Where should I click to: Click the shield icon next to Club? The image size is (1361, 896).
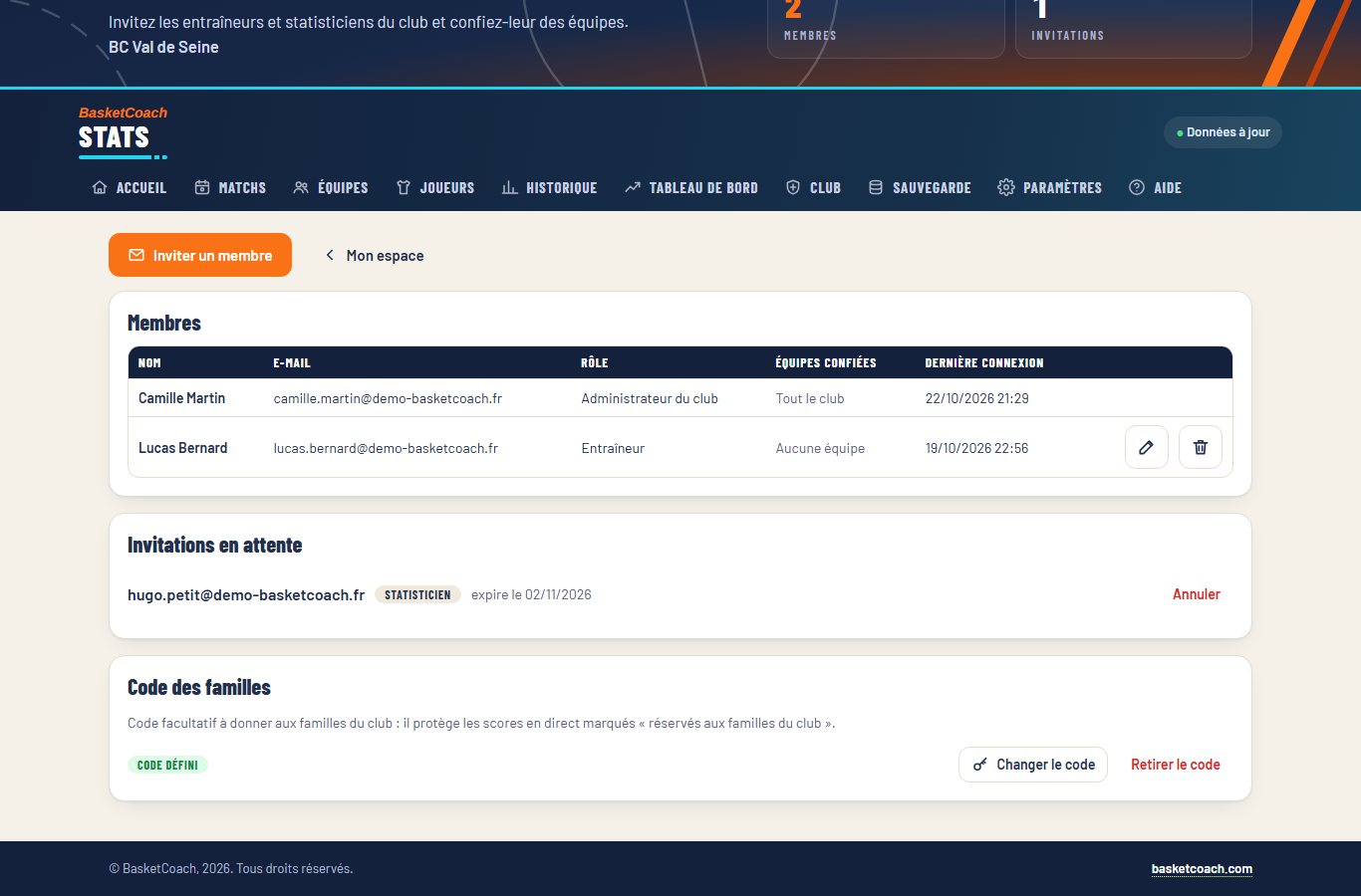pyautogui.click(x=793, y=187)
